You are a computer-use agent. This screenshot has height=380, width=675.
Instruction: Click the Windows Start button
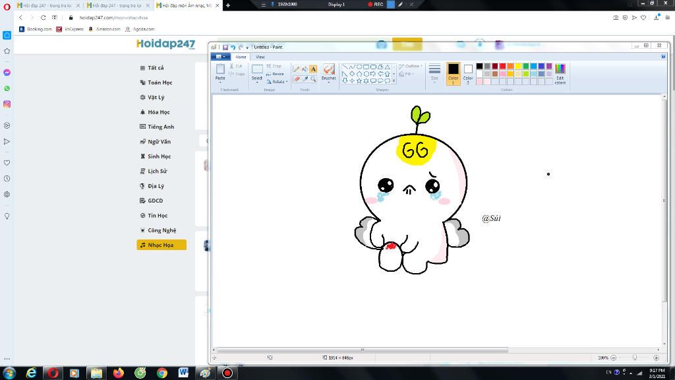(9, 373)
